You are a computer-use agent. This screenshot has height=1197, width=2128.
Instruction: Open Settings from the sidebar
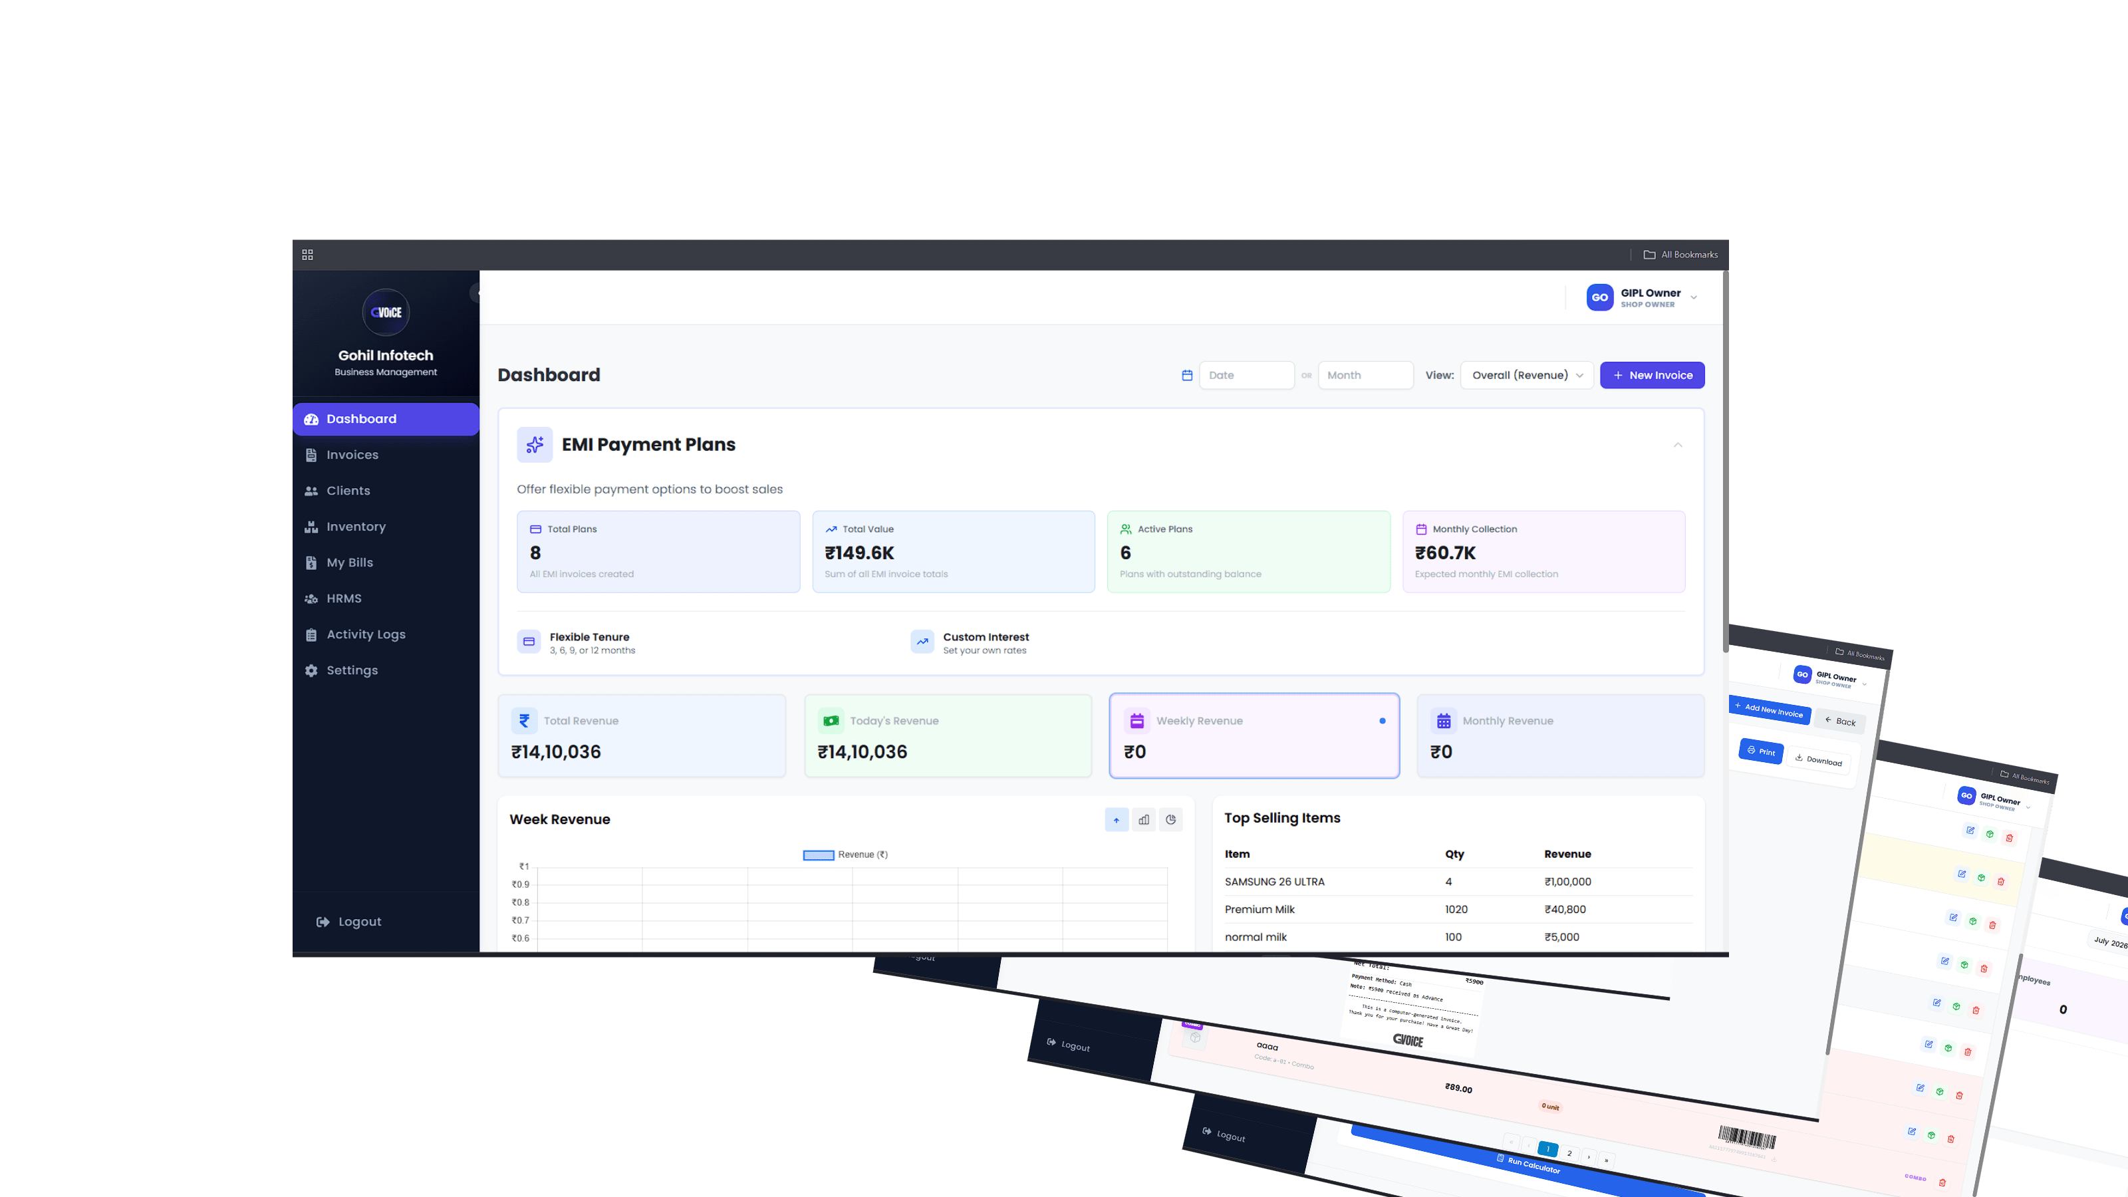pos(386,671)
